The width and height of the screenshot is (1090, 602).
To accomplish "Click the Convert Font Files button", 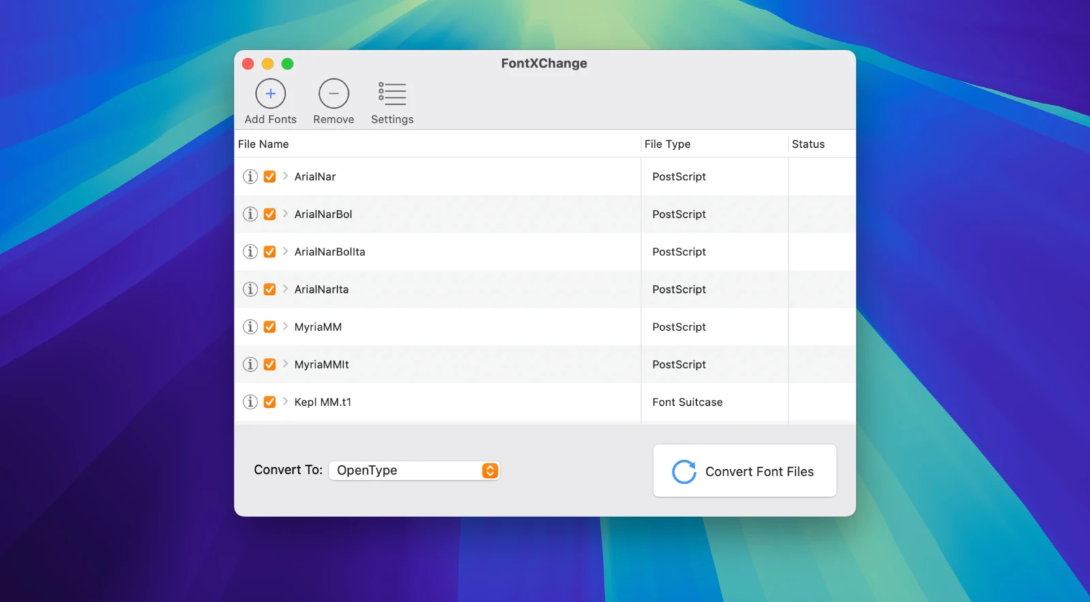I will click(745, 471).
